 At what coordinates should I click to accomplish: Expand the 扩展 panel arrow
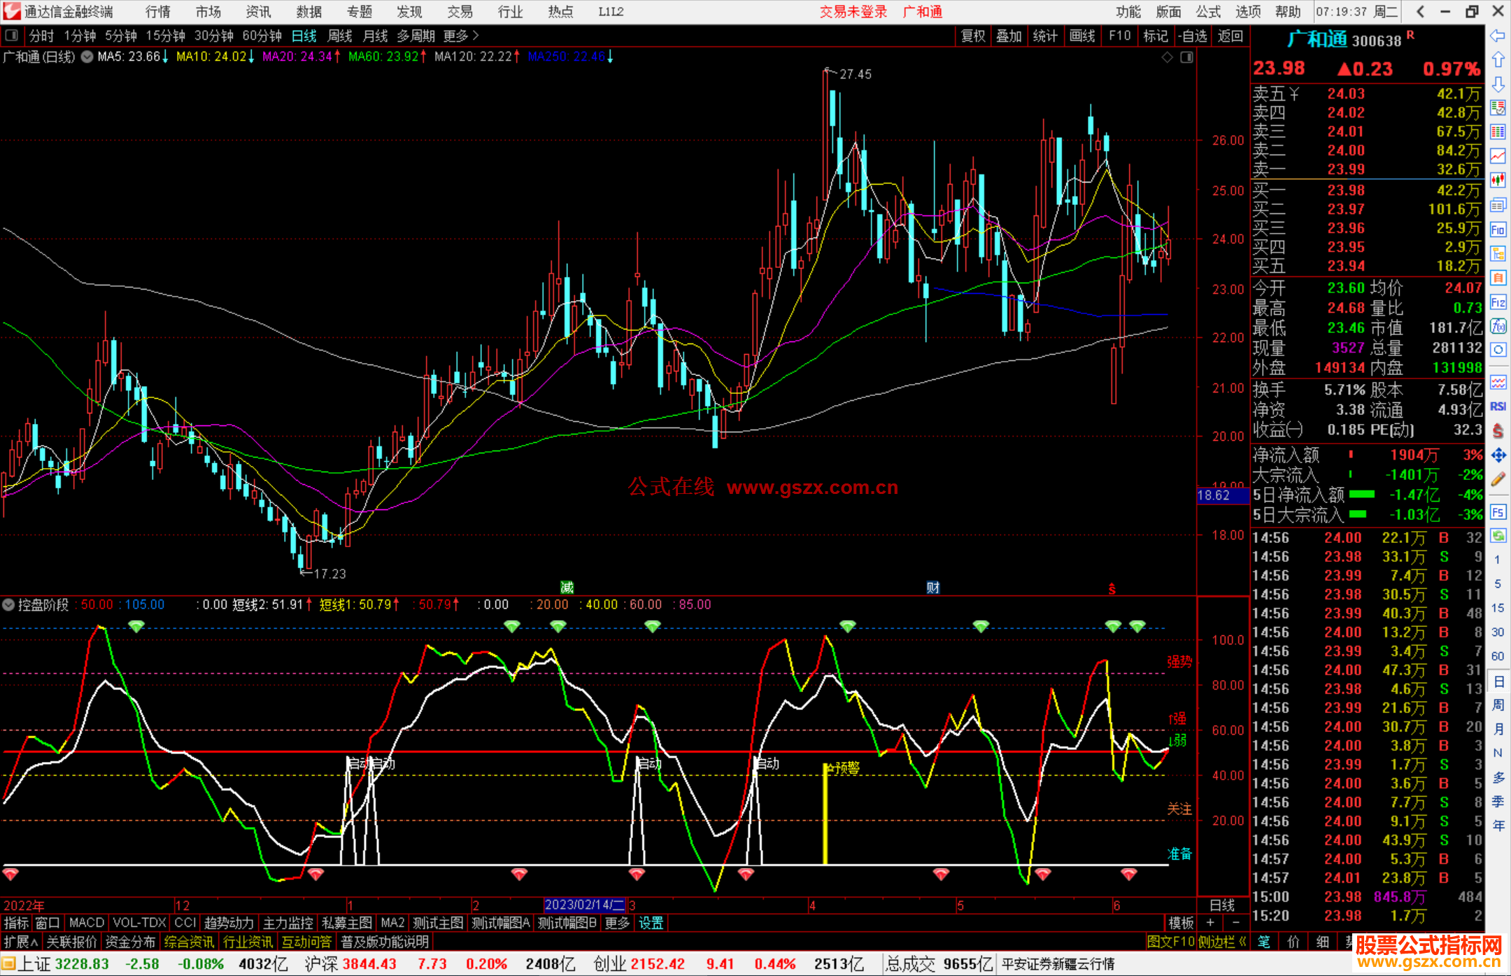34,942
